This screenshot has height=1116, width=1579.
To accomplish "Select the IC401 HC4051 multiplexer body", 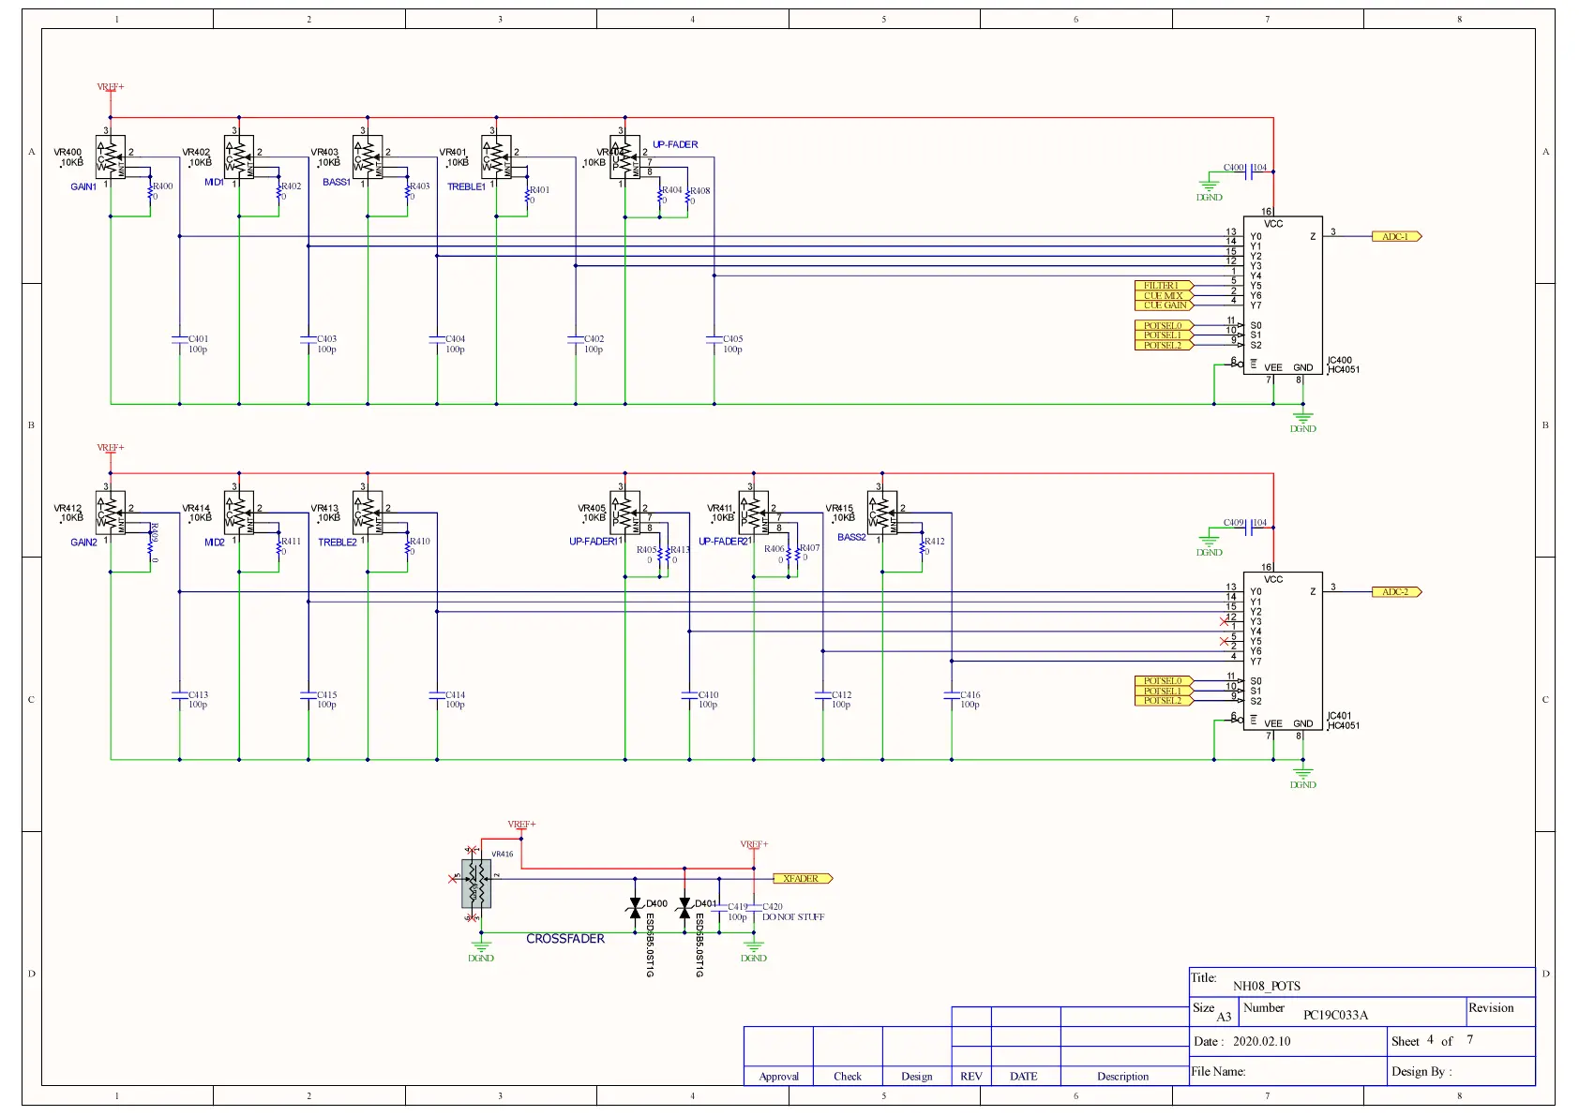I will pos(1283,651).
